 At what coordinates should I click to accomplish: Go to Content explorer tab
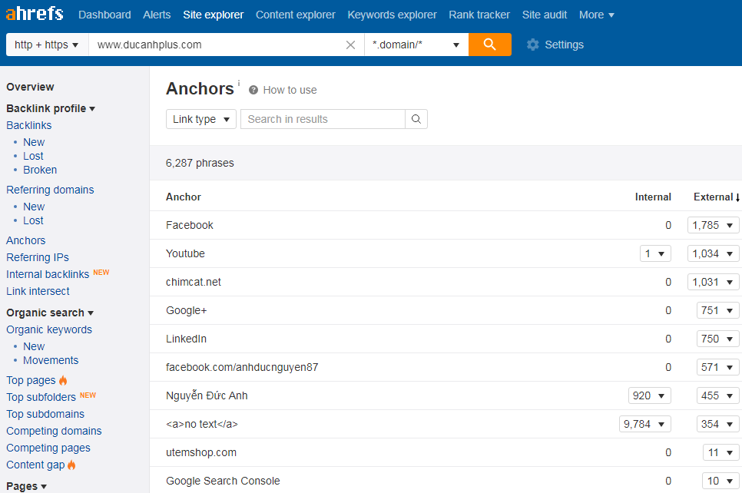[295, 15]
